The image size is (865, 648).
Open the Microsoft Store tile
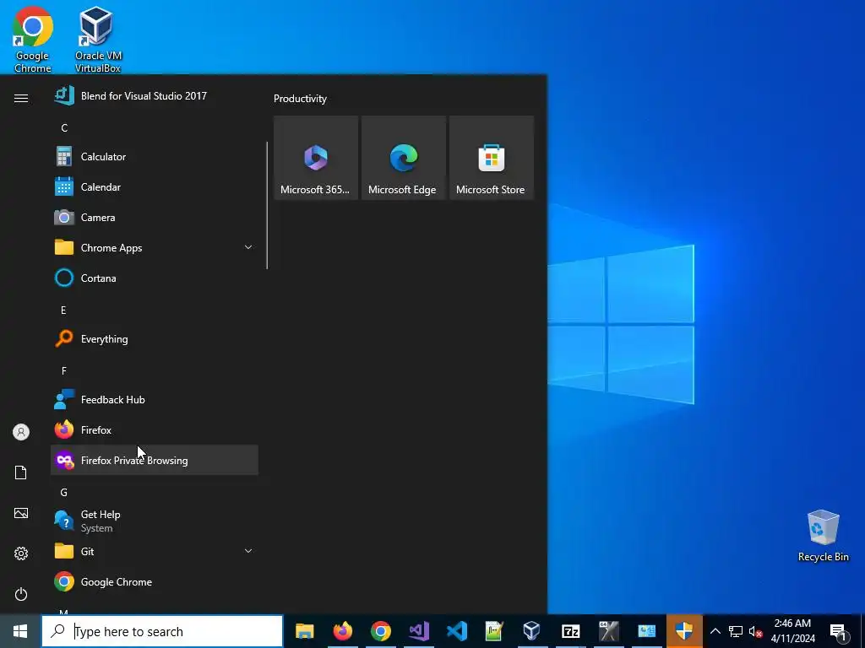pos(492,158)
